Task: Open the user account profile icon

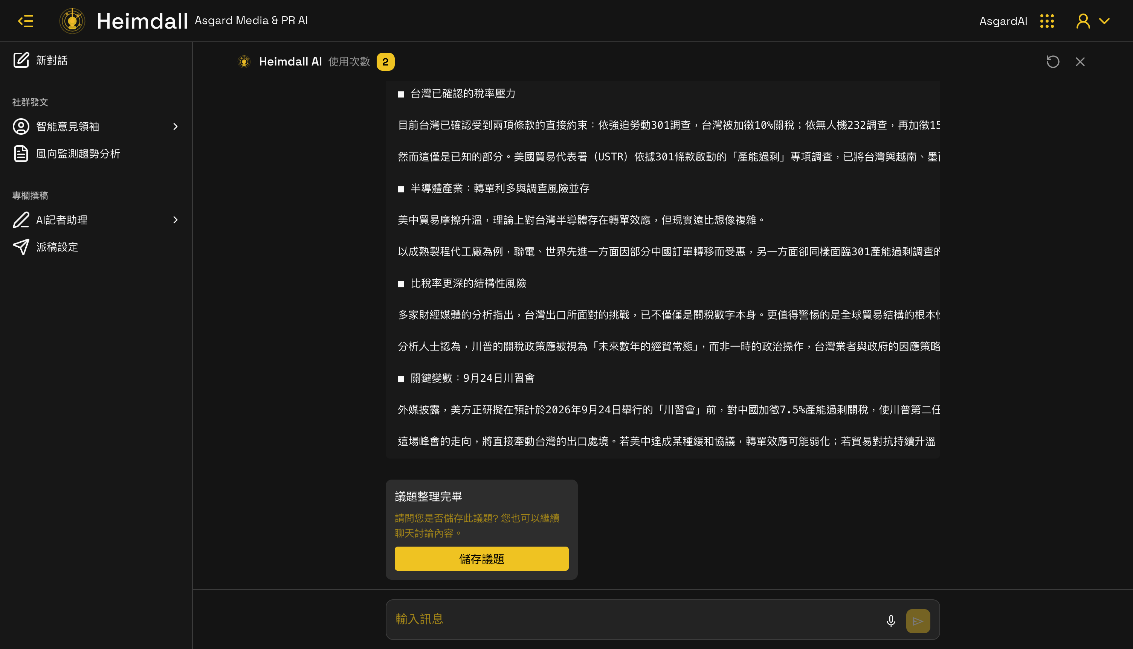Action: tap(1083, 21)
